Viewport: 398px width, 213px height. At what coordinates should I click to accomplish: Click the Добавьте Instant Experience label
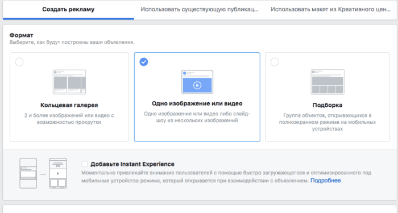[x=132, y=164]
